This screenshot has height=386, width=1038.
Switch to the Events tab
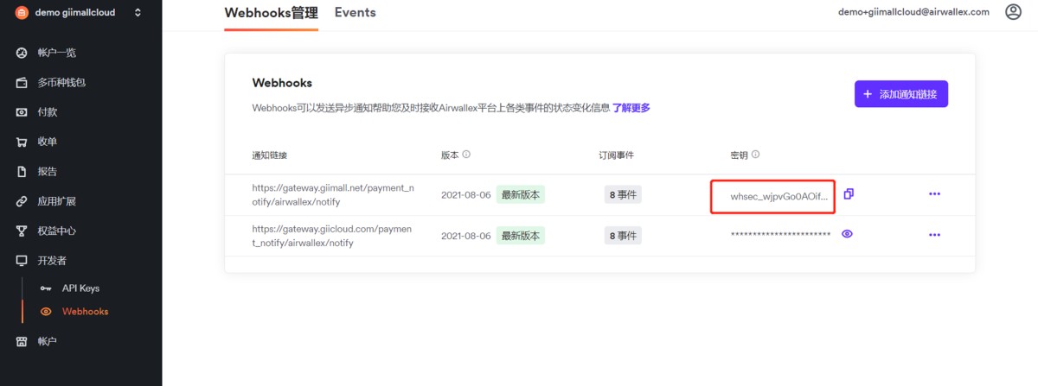click(x=356, y=13)
